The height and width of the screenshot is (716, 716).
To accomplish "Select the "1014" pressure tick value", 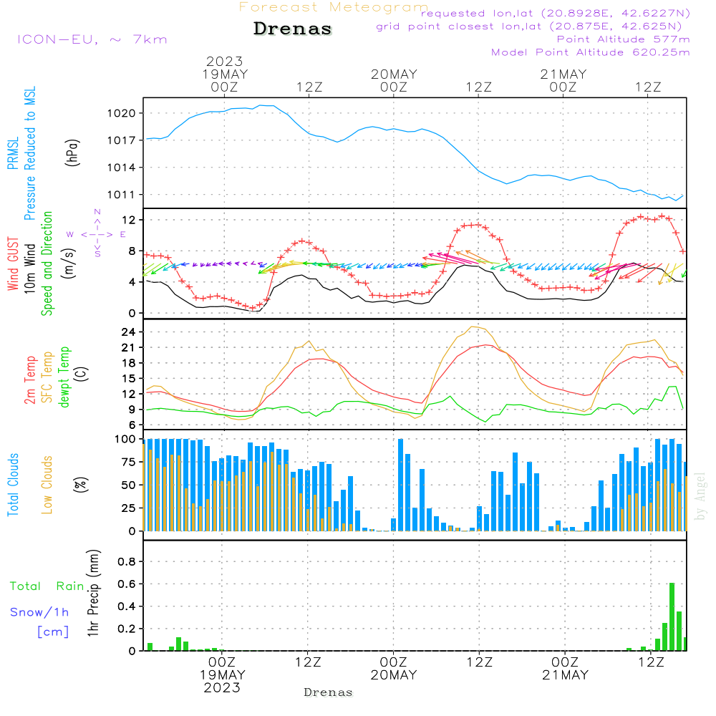I will [122, 168].
